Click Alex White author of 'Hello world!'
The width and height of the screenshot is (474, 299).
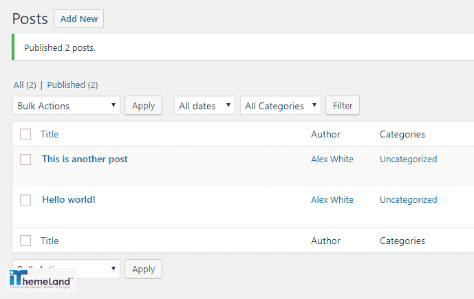tap(332, 199)
